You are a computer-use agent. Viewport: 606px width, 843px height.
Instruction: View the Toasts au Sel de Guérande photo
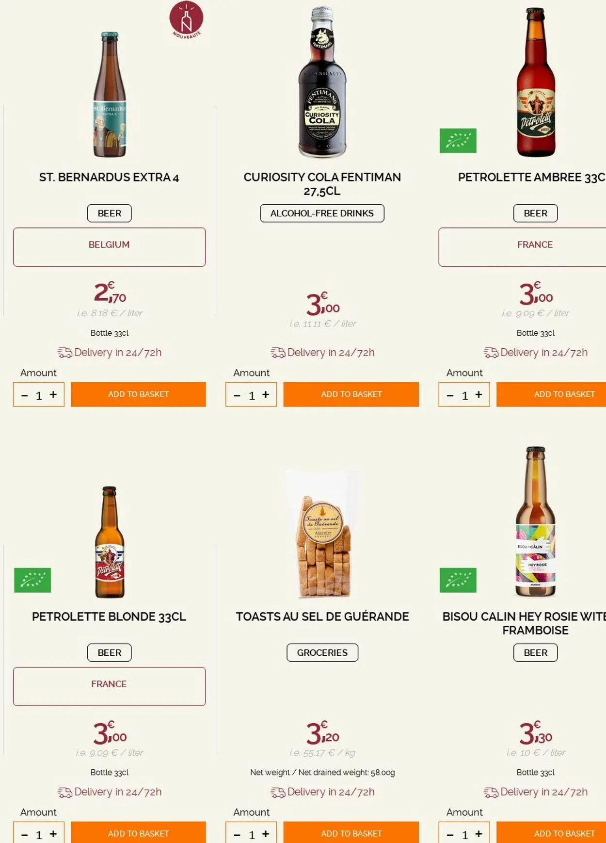(x=323, y=534)
